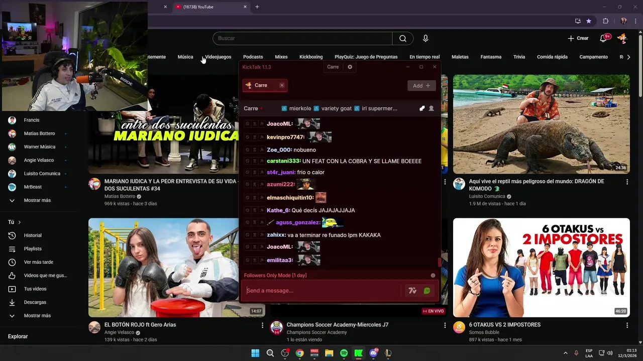Open Kick emote picker green icon

(x=427, y=291)
